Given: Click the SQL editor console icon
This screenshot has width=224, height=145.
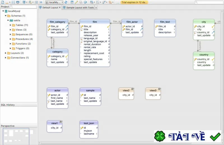Looking at the screenshot, I should [x=98, y=2].
